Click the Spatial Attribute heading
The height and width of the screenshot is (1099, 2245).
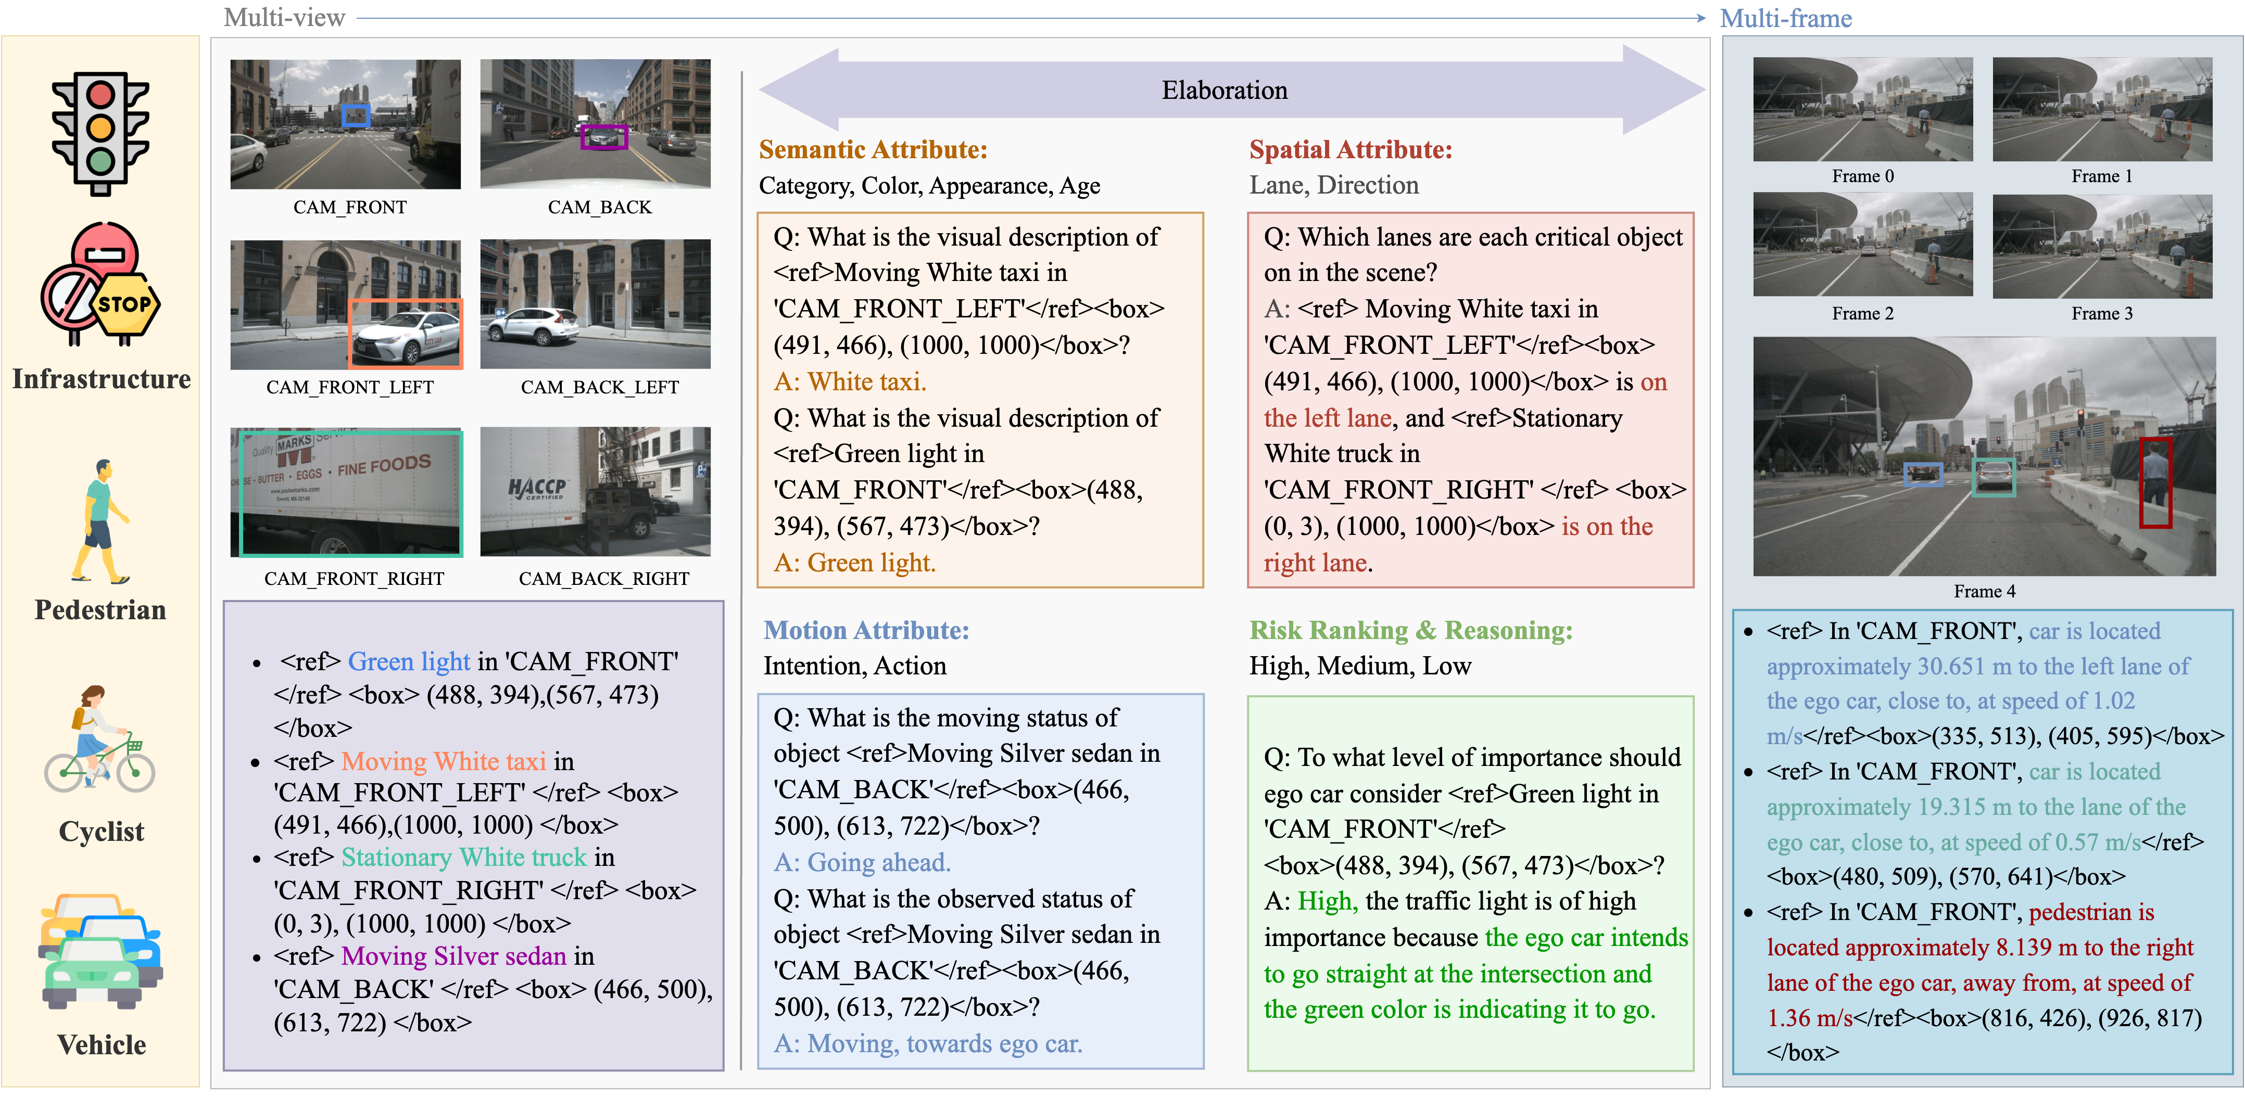click(x=1350, y=150)
